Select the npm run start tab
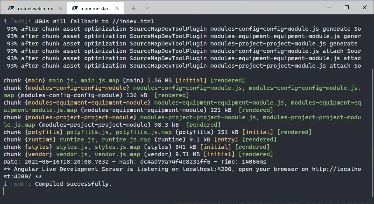 pos(96,8)
